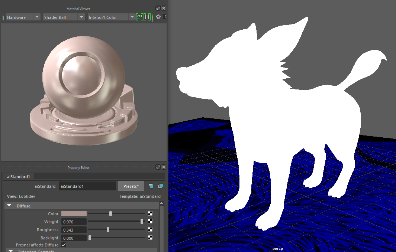Click inside the aiStandard name field

click(x=87, y=186)
